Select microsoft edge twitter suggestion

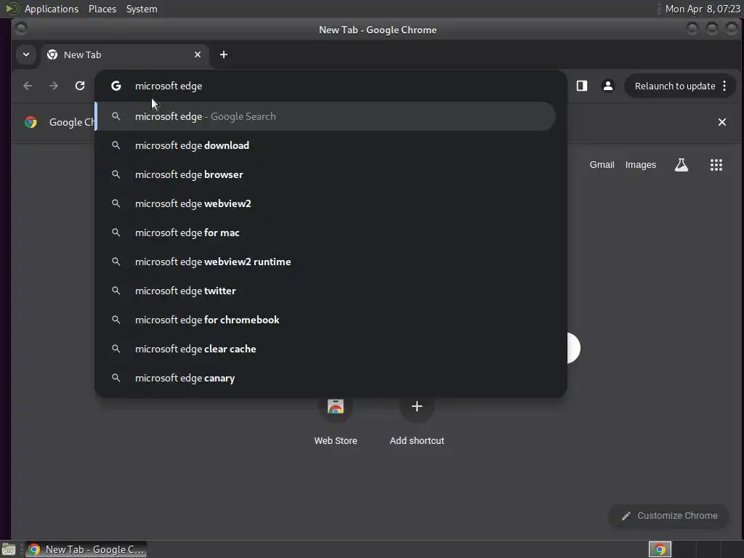pos(325,291)
